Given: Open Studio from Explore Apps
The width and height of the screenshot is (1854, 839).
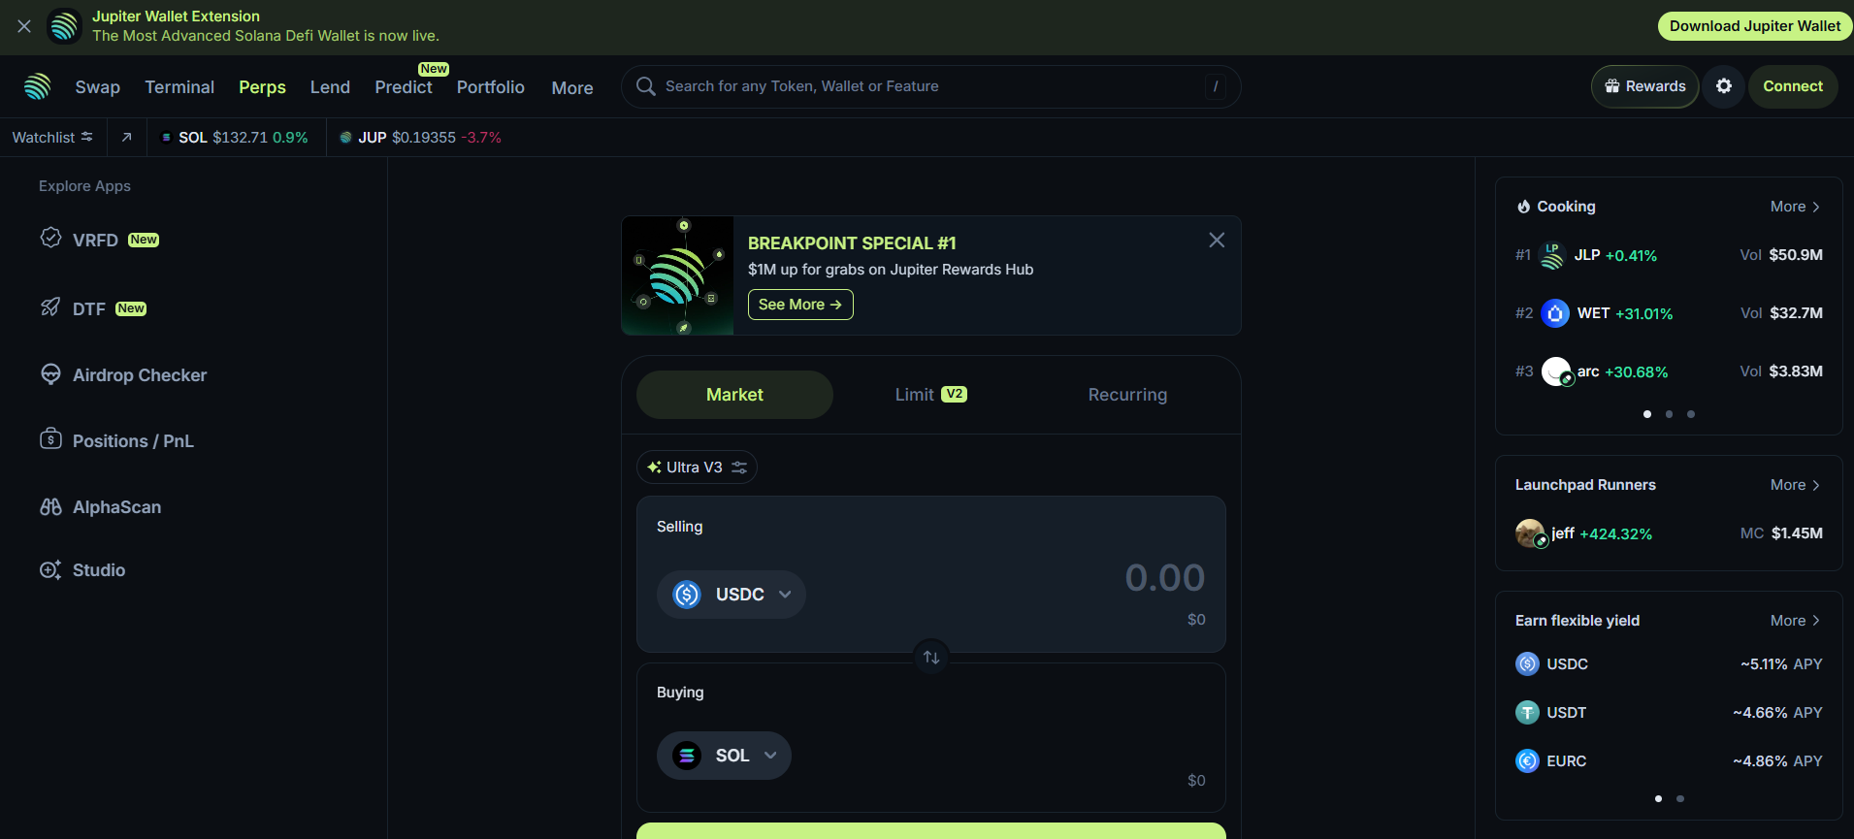Looking at the screenshot, I should [x=98, y=570].
